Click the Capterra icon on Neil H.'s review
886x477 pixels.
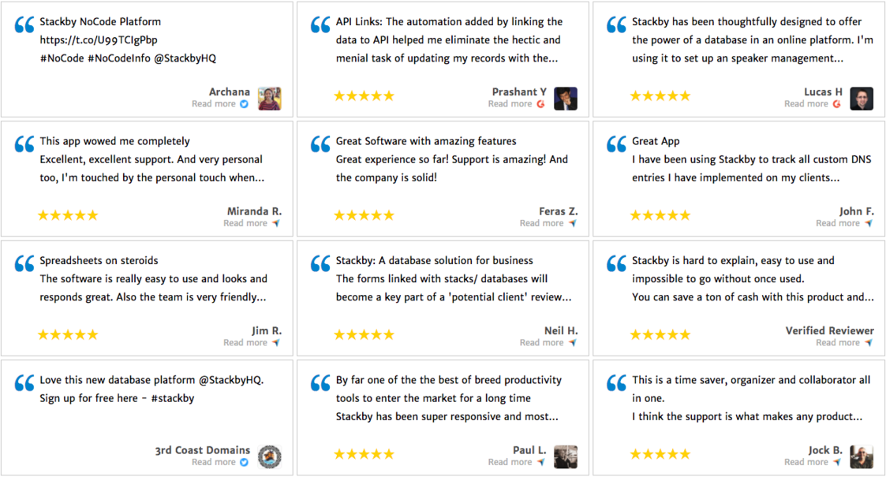[573, 343]
